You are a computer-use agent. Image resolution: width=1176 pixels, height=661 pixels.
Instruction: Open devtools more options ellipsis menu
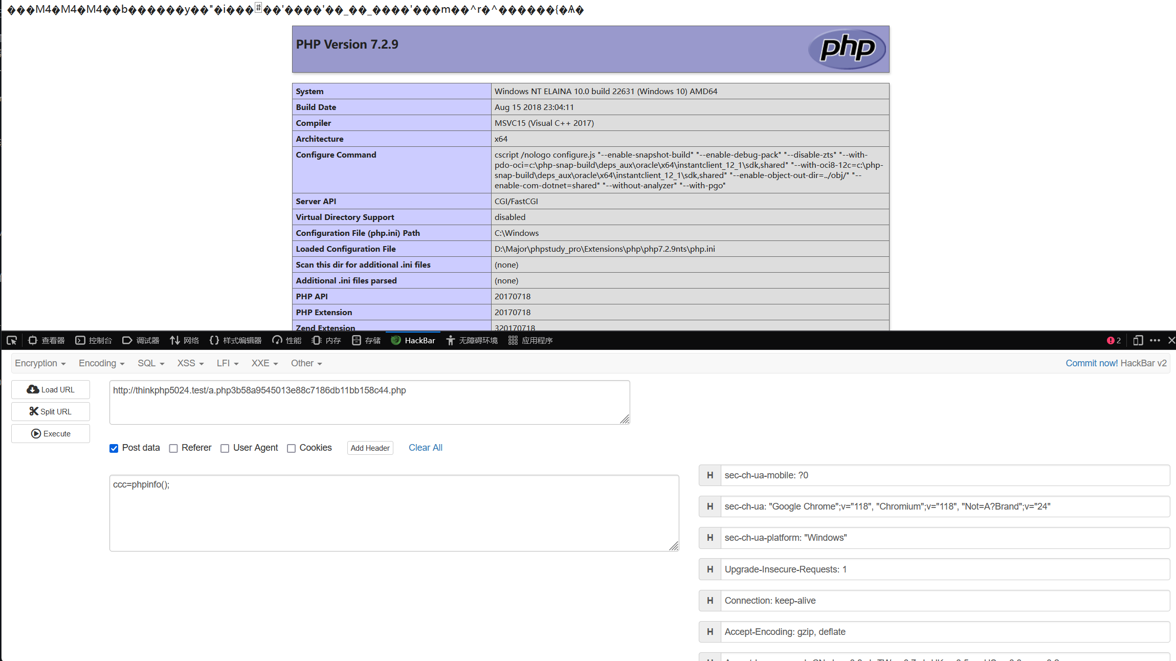pos(1155,340)
